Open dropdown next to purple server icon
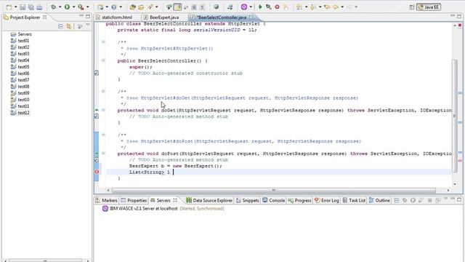This screenshot has height=262, width=465. (x=251, y=7)
